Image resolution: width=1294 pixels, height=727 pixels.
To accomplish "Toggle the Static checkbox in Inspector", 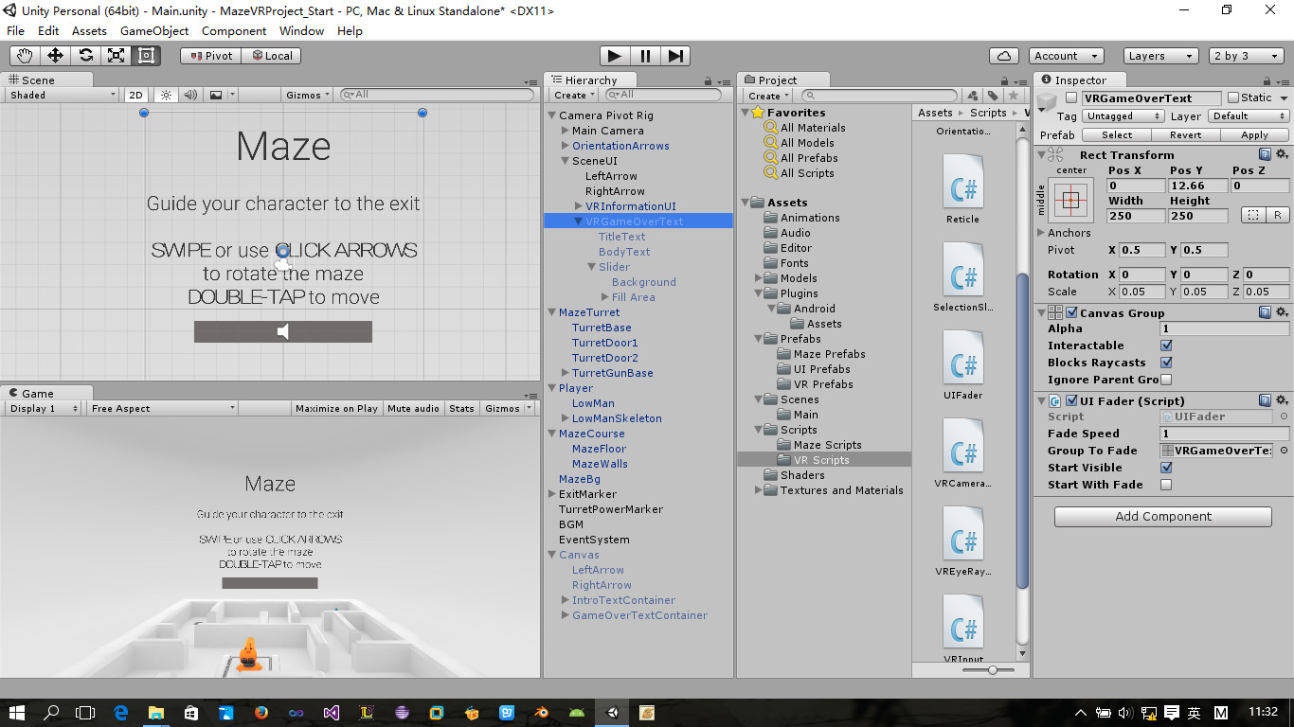I will (1233, 98).
